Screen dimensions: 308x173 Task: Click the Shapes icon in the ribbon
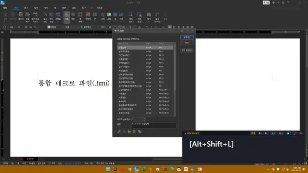103,14
